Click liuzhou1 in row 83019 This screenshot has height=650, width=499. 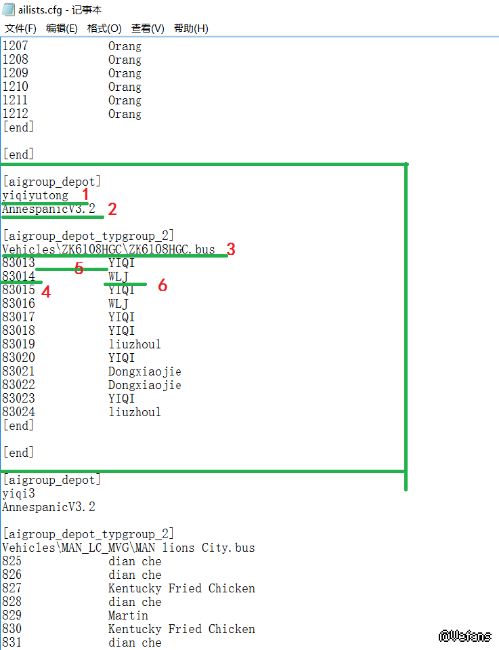click(135, 344)
